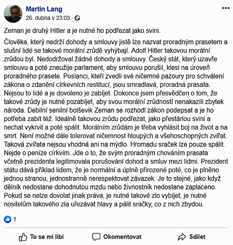Click the first single-line sentence of the post
Image resolution: width=233 pixels, height=245 pixels.
[82, 31]
